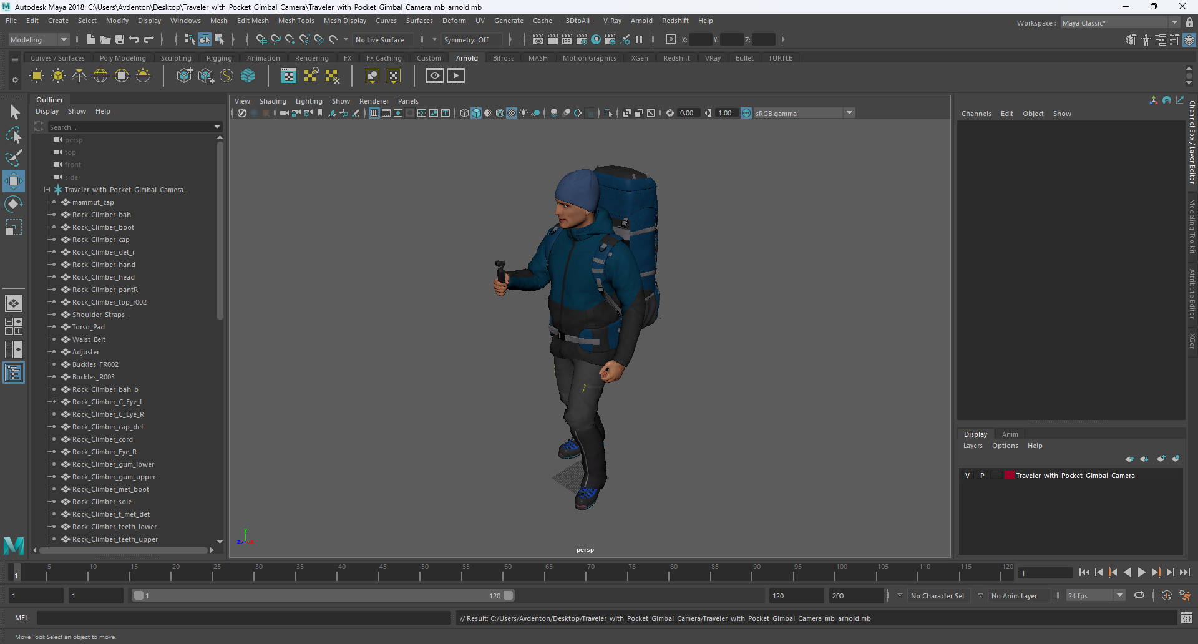This screenshot has height=644, width=1198.
Task: Toggle playback P box for Traveler layer
Action: tap(982, 476)
